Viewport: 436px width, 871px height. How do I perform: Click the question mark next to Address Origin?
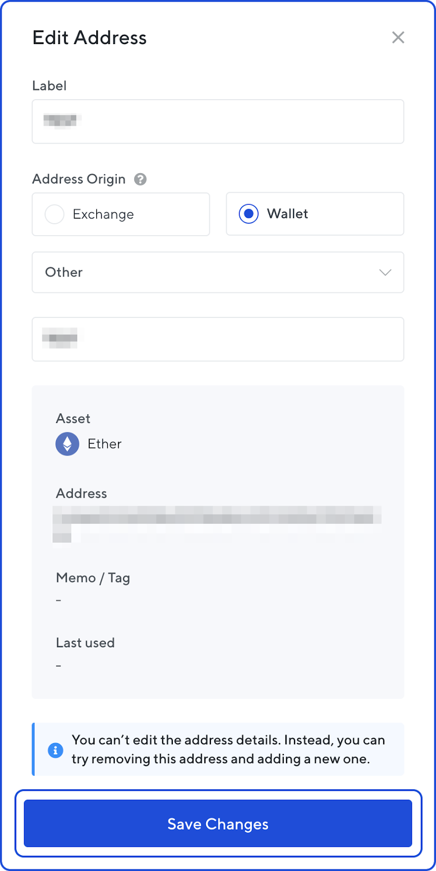[x=140, y=179]
